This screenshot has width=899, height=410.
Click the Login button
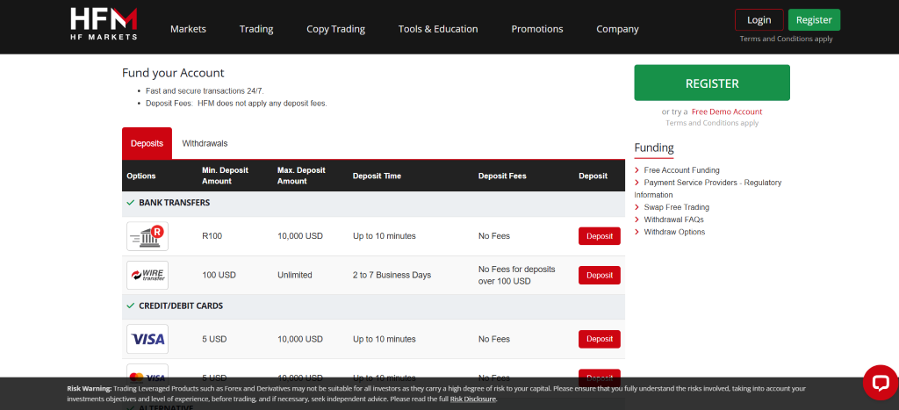click(x=759, y=20)
